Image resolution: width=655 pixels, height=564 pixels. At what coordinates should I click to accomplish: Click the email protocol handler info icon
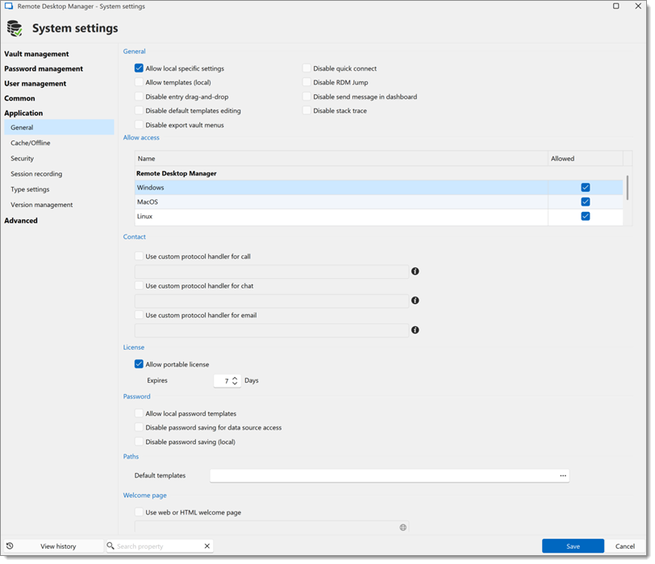415,330
